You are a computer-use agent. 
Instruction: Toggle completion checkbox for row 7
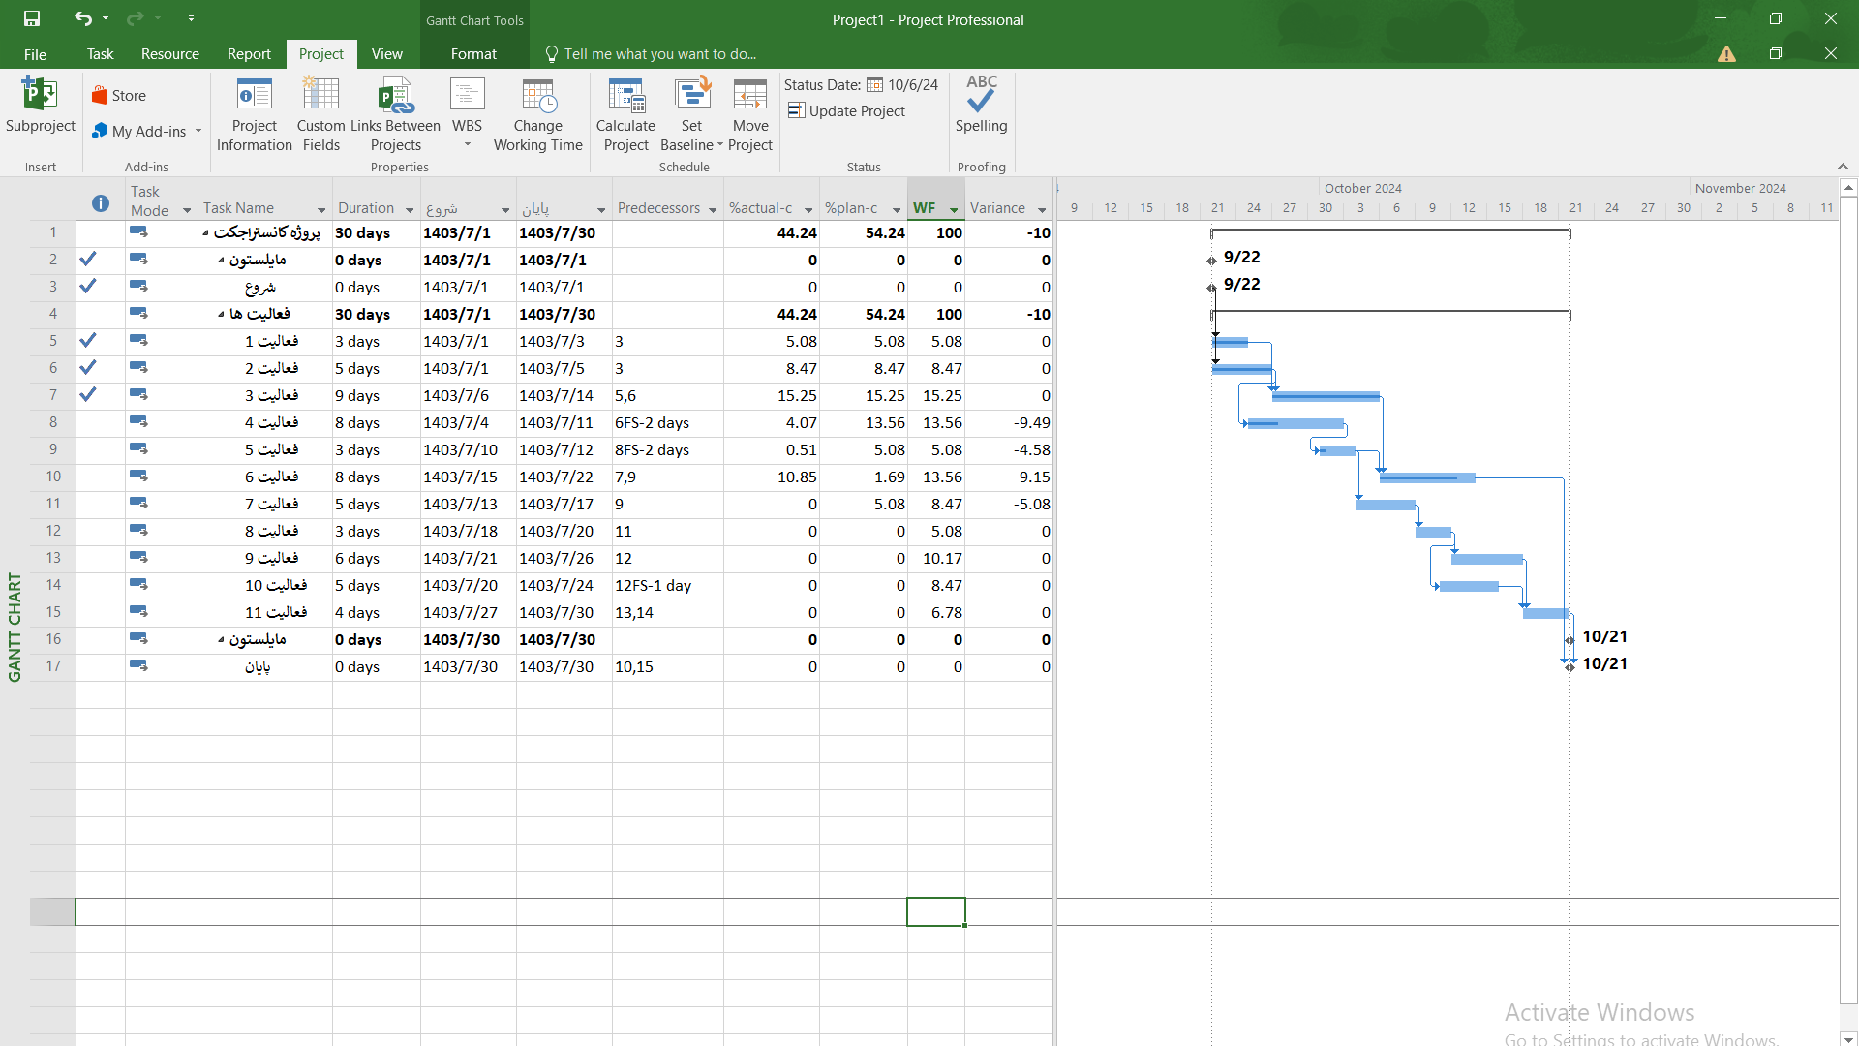[87, 394]
